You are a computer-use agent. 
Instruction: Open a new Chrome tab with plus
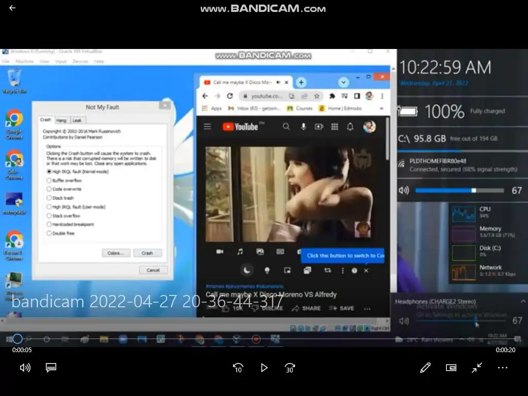tap(301, 82)
